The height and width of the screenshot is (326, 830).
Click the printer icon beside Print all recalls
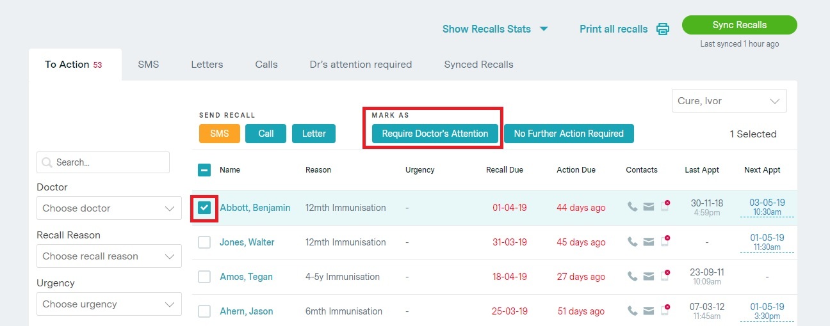pyautogui.click(x=663, y=29)
